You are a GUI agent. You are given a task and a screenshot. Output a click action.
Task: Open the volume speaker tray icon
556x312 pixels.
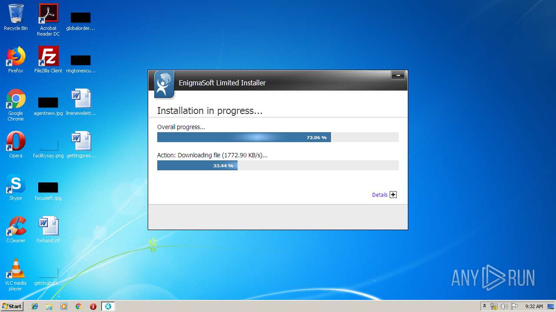pyautogui.click(x=504, y=306)
